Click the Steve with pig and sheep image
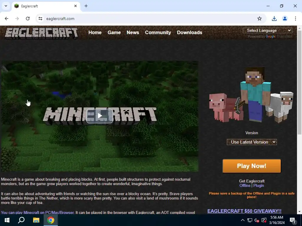The width and height of the screenshot is (302, 226). click(251, 95)
